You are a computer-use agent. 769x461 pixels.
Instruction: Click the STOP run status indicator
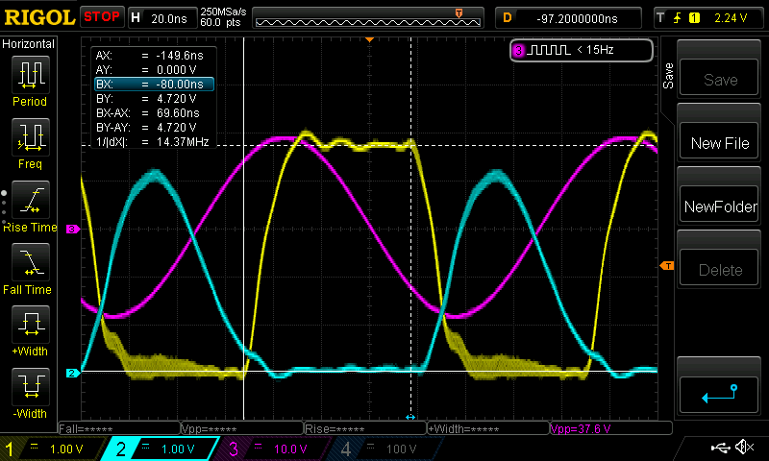[102, 16]
